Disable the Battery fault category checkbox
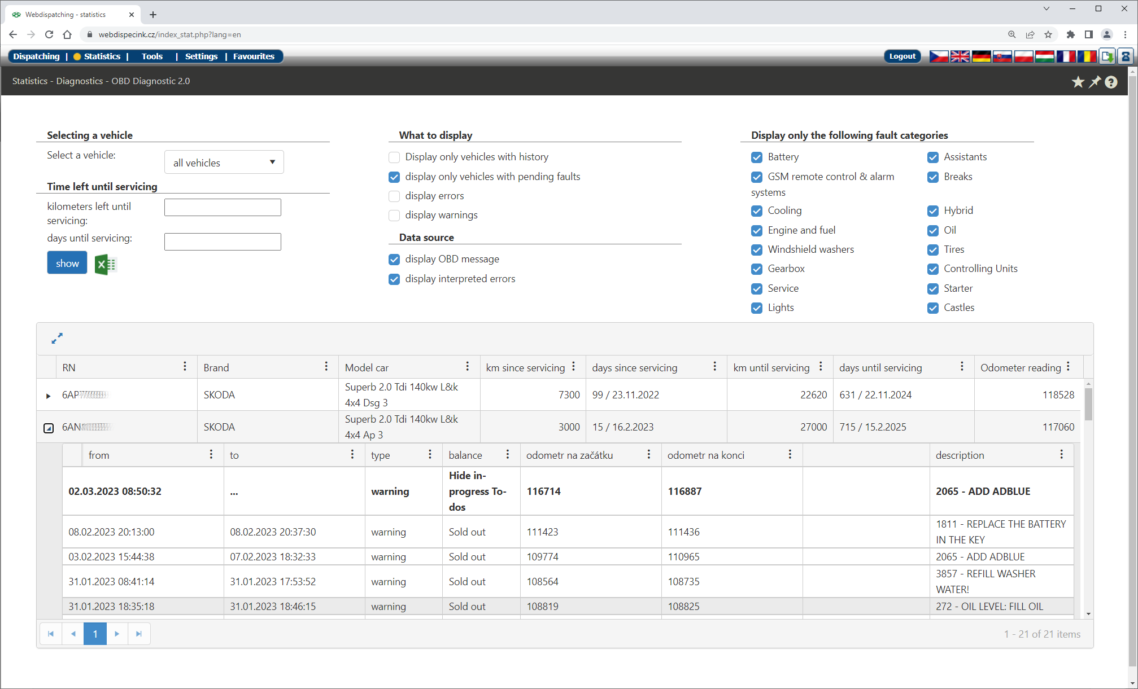This screenshot has width=1138, height=689. pyautogui.click(x=757, y=157)
